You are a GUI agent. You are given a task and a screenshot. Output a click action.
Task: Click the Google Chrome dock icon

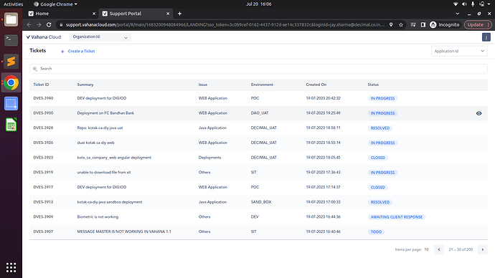[x=11, y=82]
